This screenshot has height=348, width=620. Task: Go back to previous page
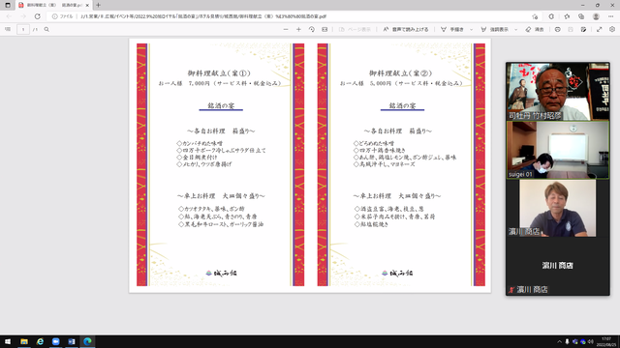[x=9, y=16]
